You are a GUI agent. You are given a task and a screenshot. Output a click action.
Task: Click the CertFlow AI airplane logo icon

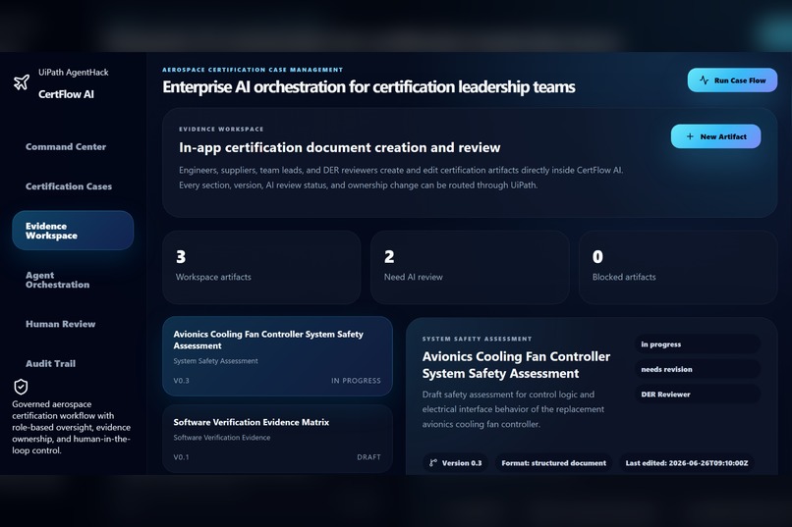coord(22,82)
